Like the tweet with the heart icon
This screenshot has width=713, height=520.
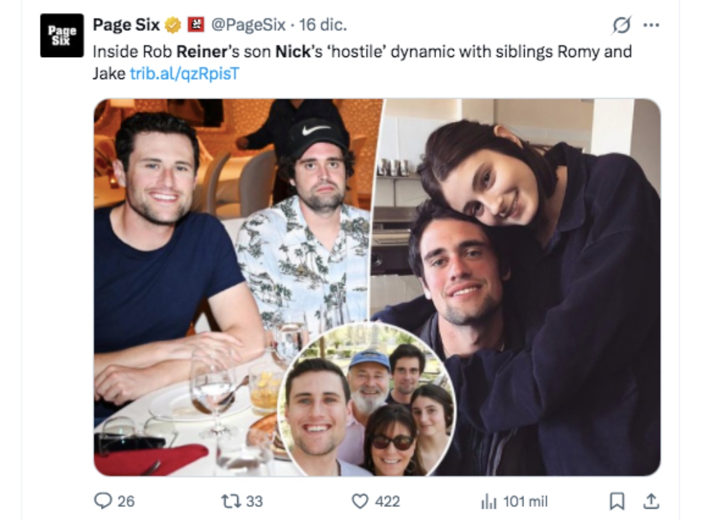(361, 501)
